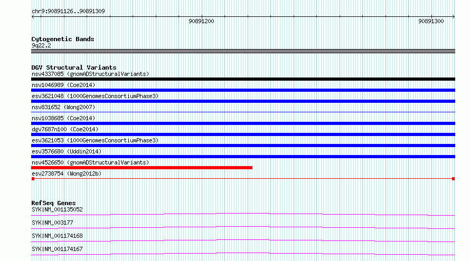This screenshot has width=470, height=261.
Task: Click magenta line of SYK|NM_001174168
Action: tap(243, 240)
